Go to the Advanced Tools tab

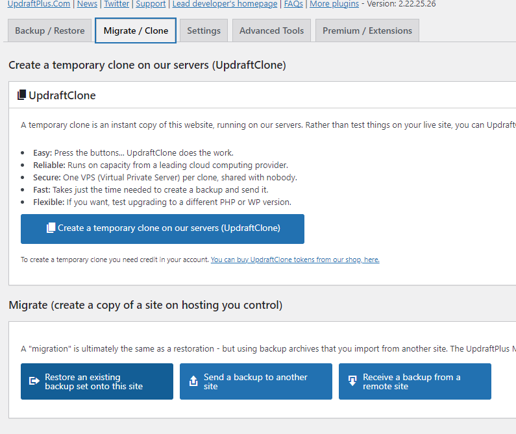[271, 30]
